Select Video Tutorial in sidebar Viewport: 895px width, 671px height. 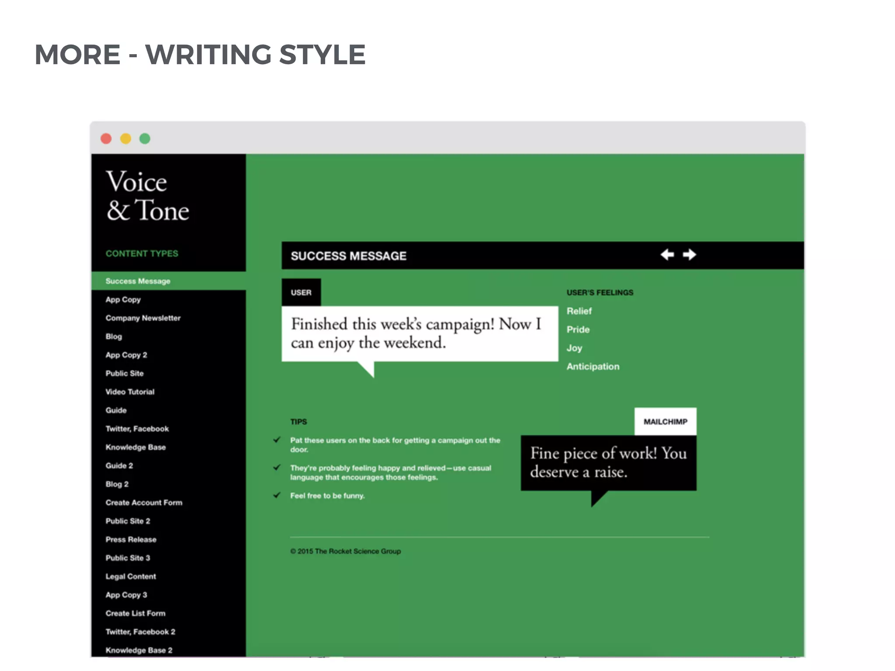(130, 392)
